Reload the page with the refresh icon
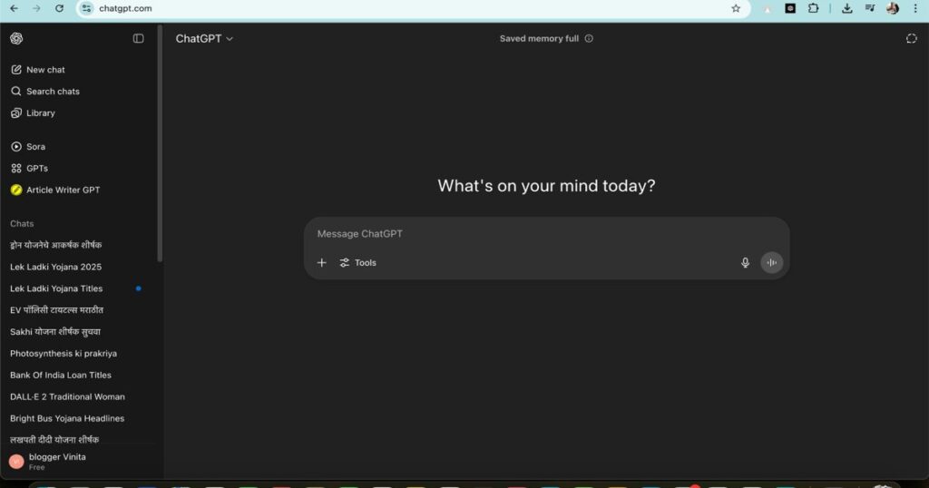Screen dimensions: 929x488 pos(59,8)
